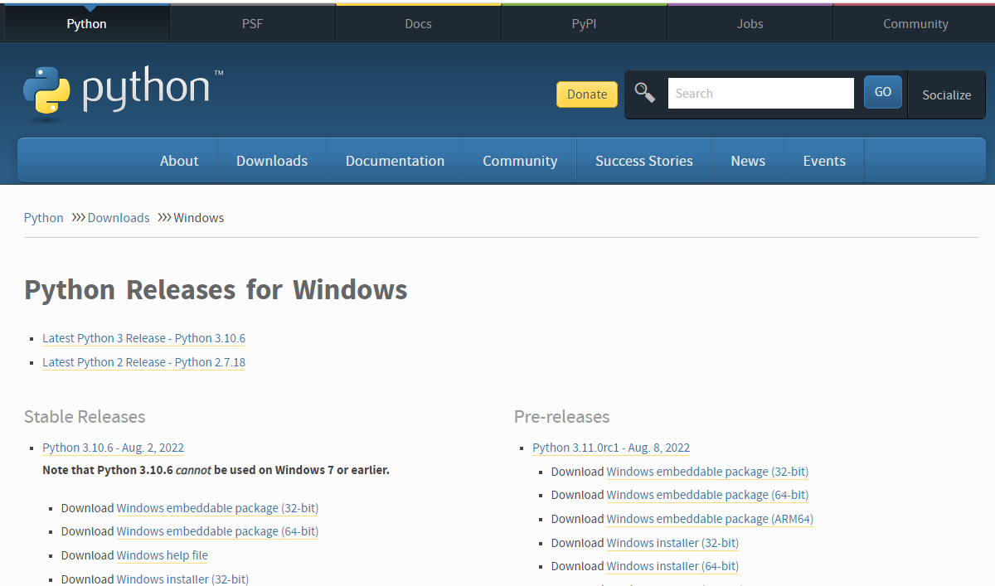Viewport: 995px width, 586px height.
Task: Open the Community navigation menu item
Action: [x=520, y=161]
